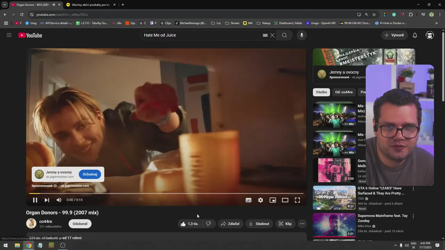Open the account avatar menu
This screenshot has height=250, width=445.
coord(430,35)
